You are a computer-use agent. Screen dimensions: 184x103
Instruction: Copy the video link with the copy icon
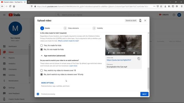tap(139, 59)
